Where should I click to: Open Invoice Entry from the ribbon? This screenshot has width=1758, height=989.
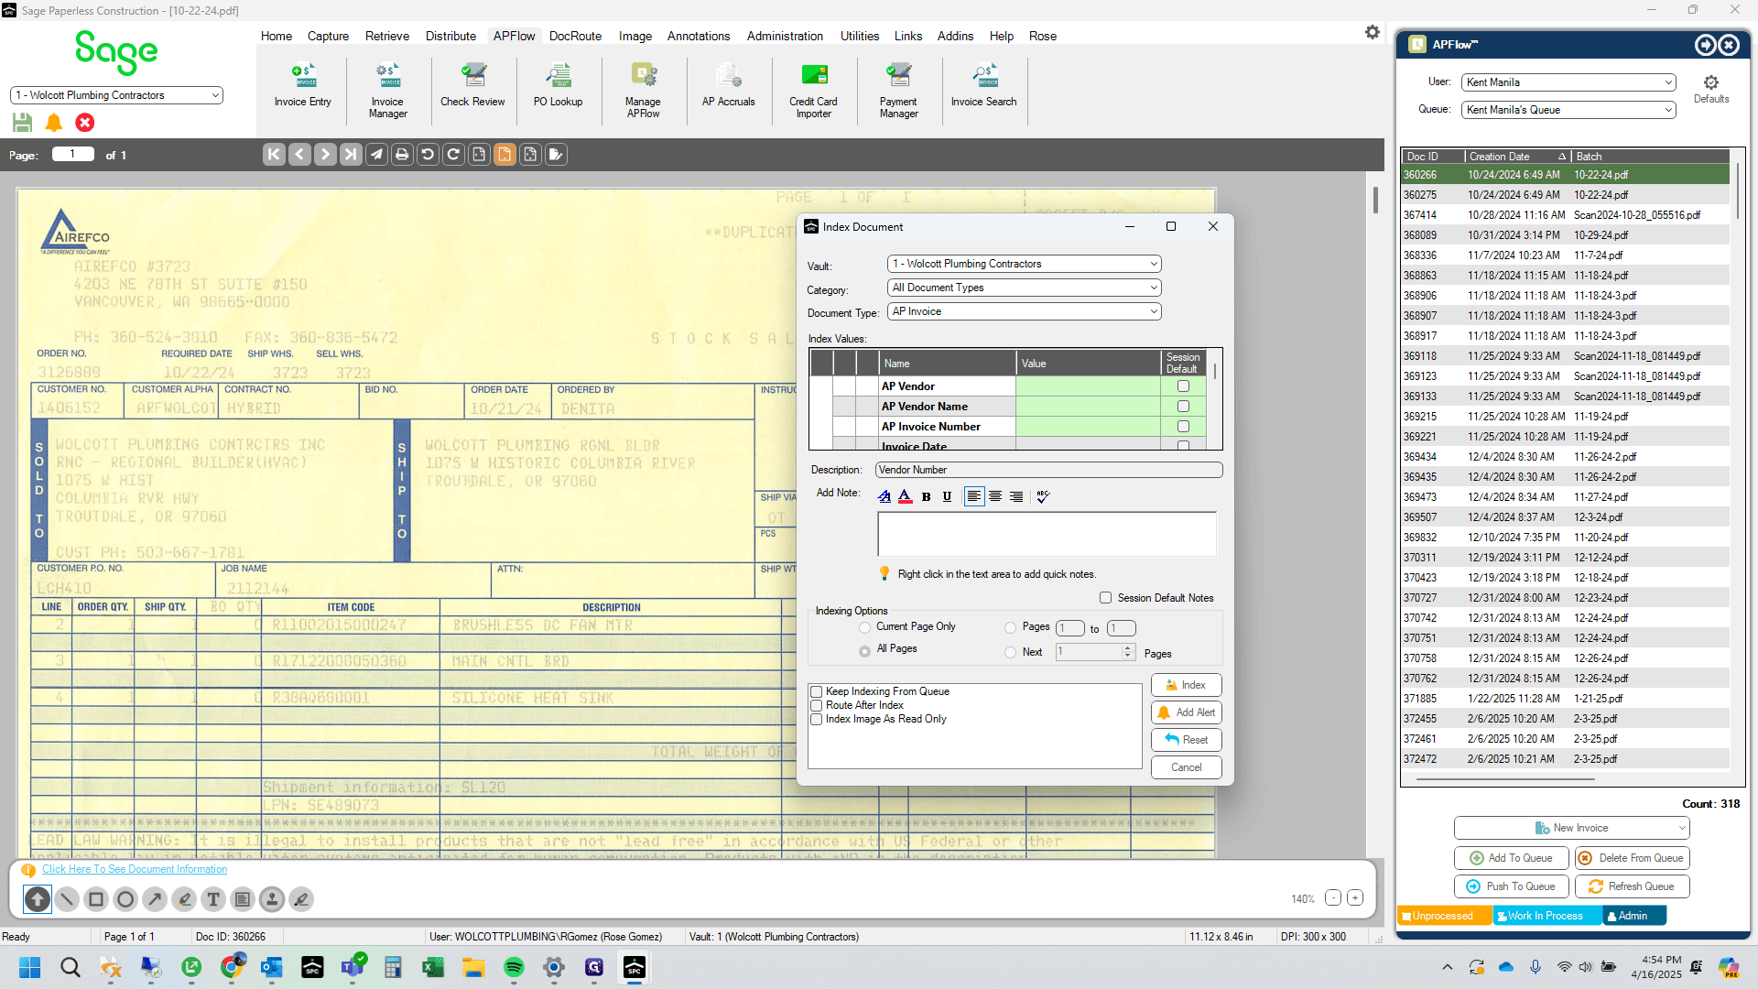(302, 85)
